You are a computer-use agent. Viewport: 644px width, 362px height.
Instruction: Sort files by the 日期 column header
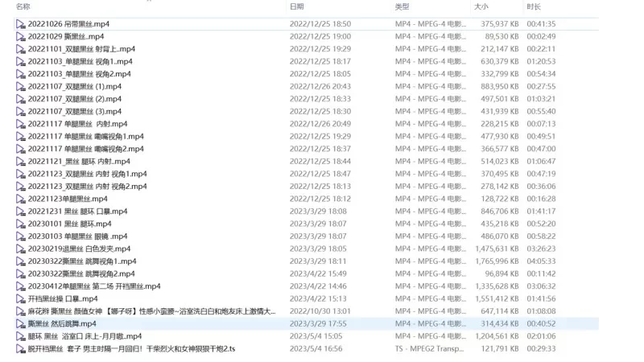click(x=297, y=6)
